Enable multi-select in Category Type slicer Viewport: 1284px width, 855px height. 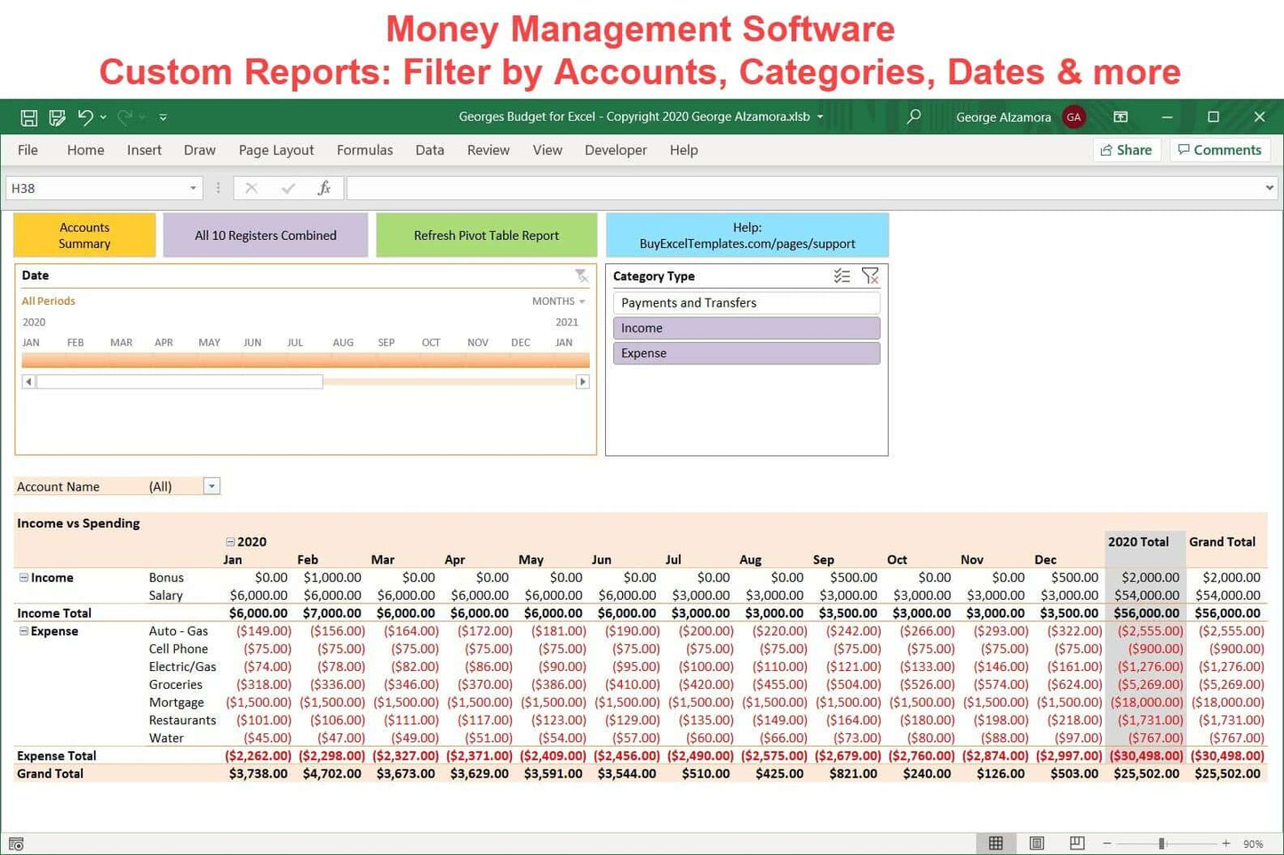(x=841, y=276)
